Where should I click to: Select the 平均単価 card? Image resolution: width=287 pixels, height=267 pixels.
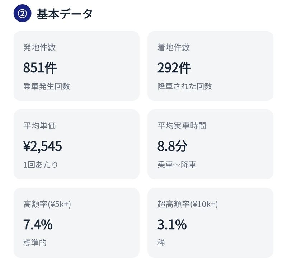76,144
